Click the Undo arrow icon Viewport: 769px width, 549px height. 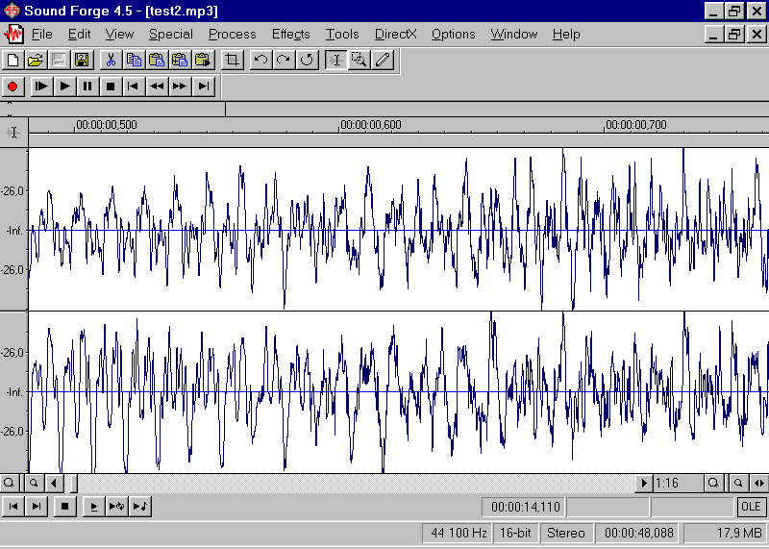tap(260, 60)
